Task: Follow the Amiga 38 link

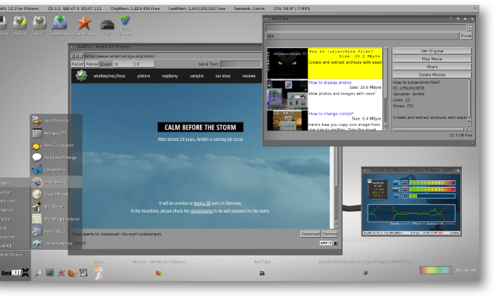Action: point(202,203)
